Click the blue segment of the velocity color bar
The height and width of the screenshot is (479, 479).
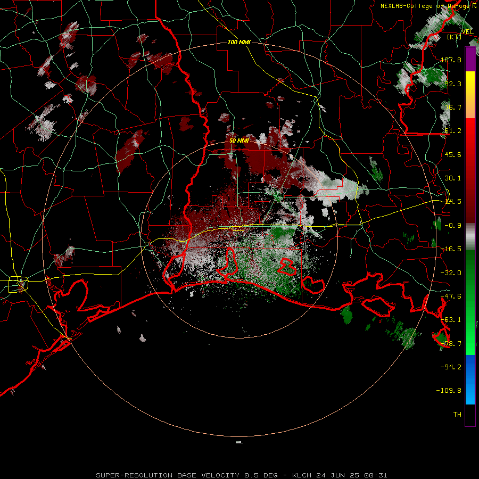[470, 379]
